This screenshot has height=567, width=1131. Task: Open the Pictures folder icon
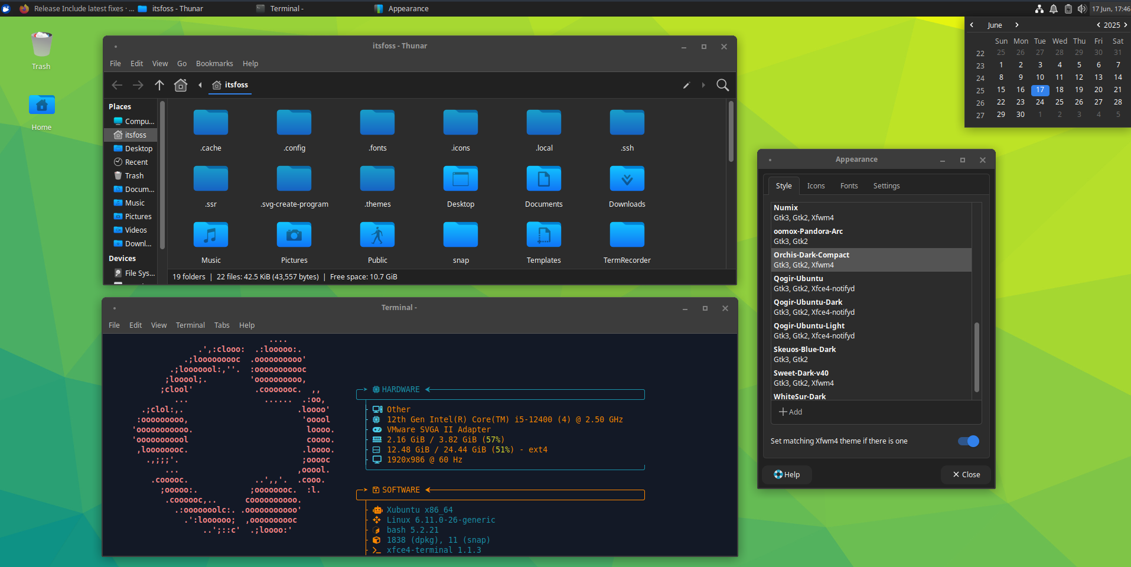(294, 235)
